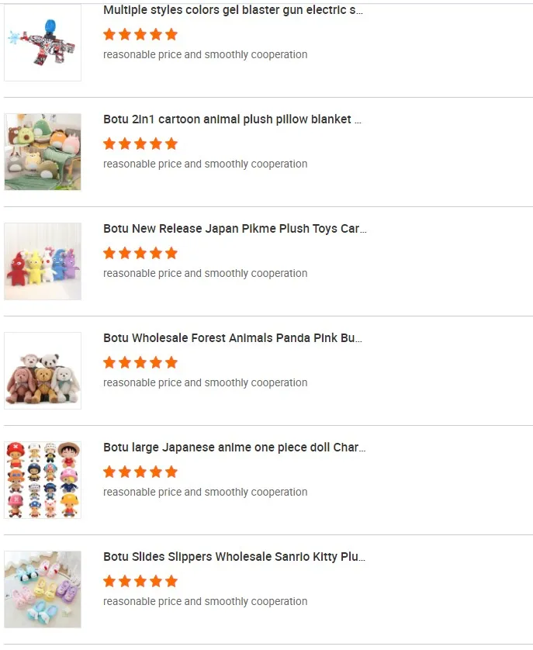Screen dimensions: 533x650
Task: Open the gel blaster gun product thumbnail
Action: coord(43,43)
